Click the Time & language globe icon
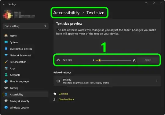This screenshot has height=115, width=165. 6,81
